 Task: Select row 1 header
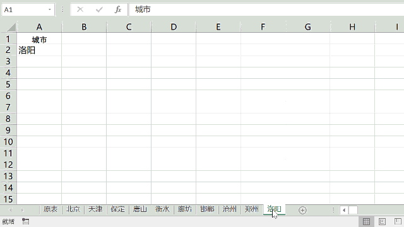8,39
